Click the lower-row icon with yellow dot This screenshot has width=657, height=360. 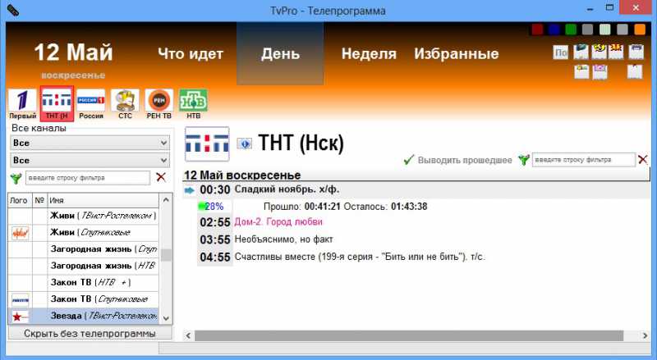coord(581,72)
